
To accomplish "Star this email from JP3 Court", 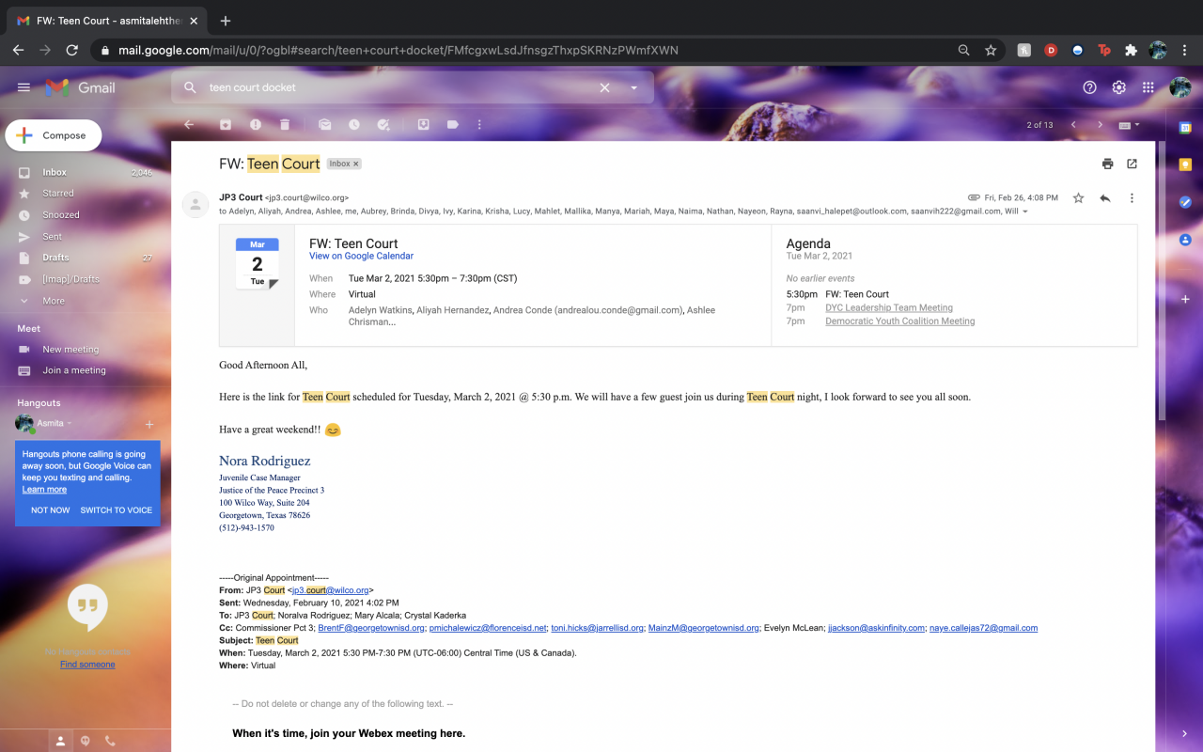I will [x=1078, y=198].
